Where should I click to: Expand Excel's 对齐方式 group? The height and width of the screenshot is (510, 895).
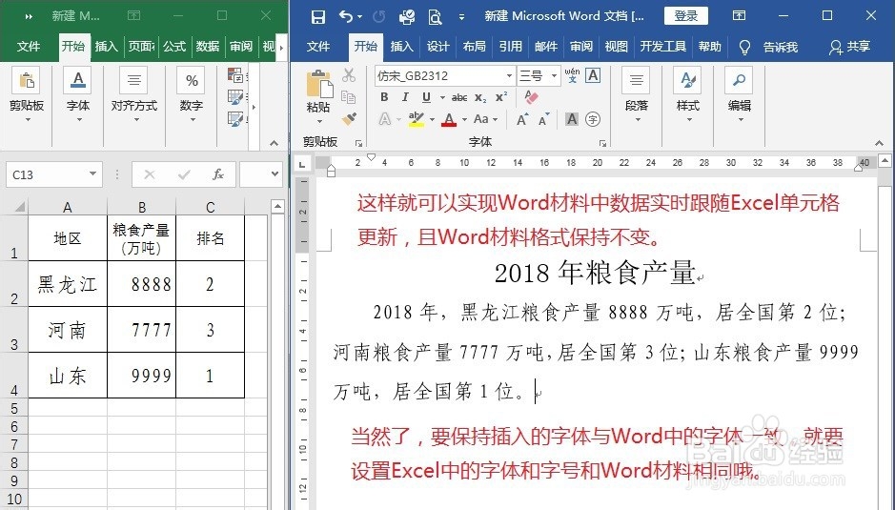pos(134,95)
